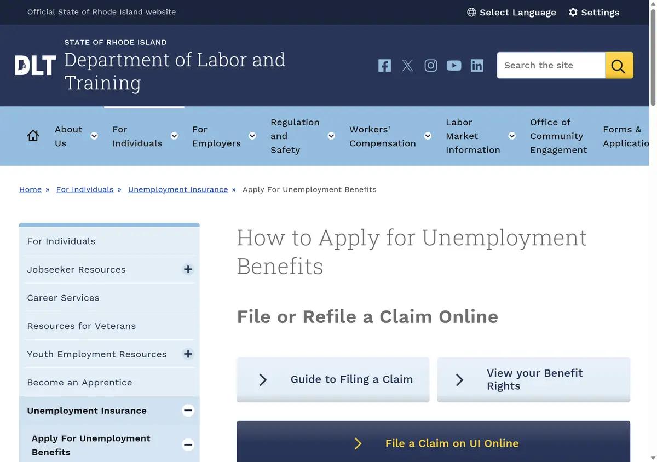The image size is (657, 462).
Task: Follow the For Individuals breadcrumb link
Action: tap(85, 189)
